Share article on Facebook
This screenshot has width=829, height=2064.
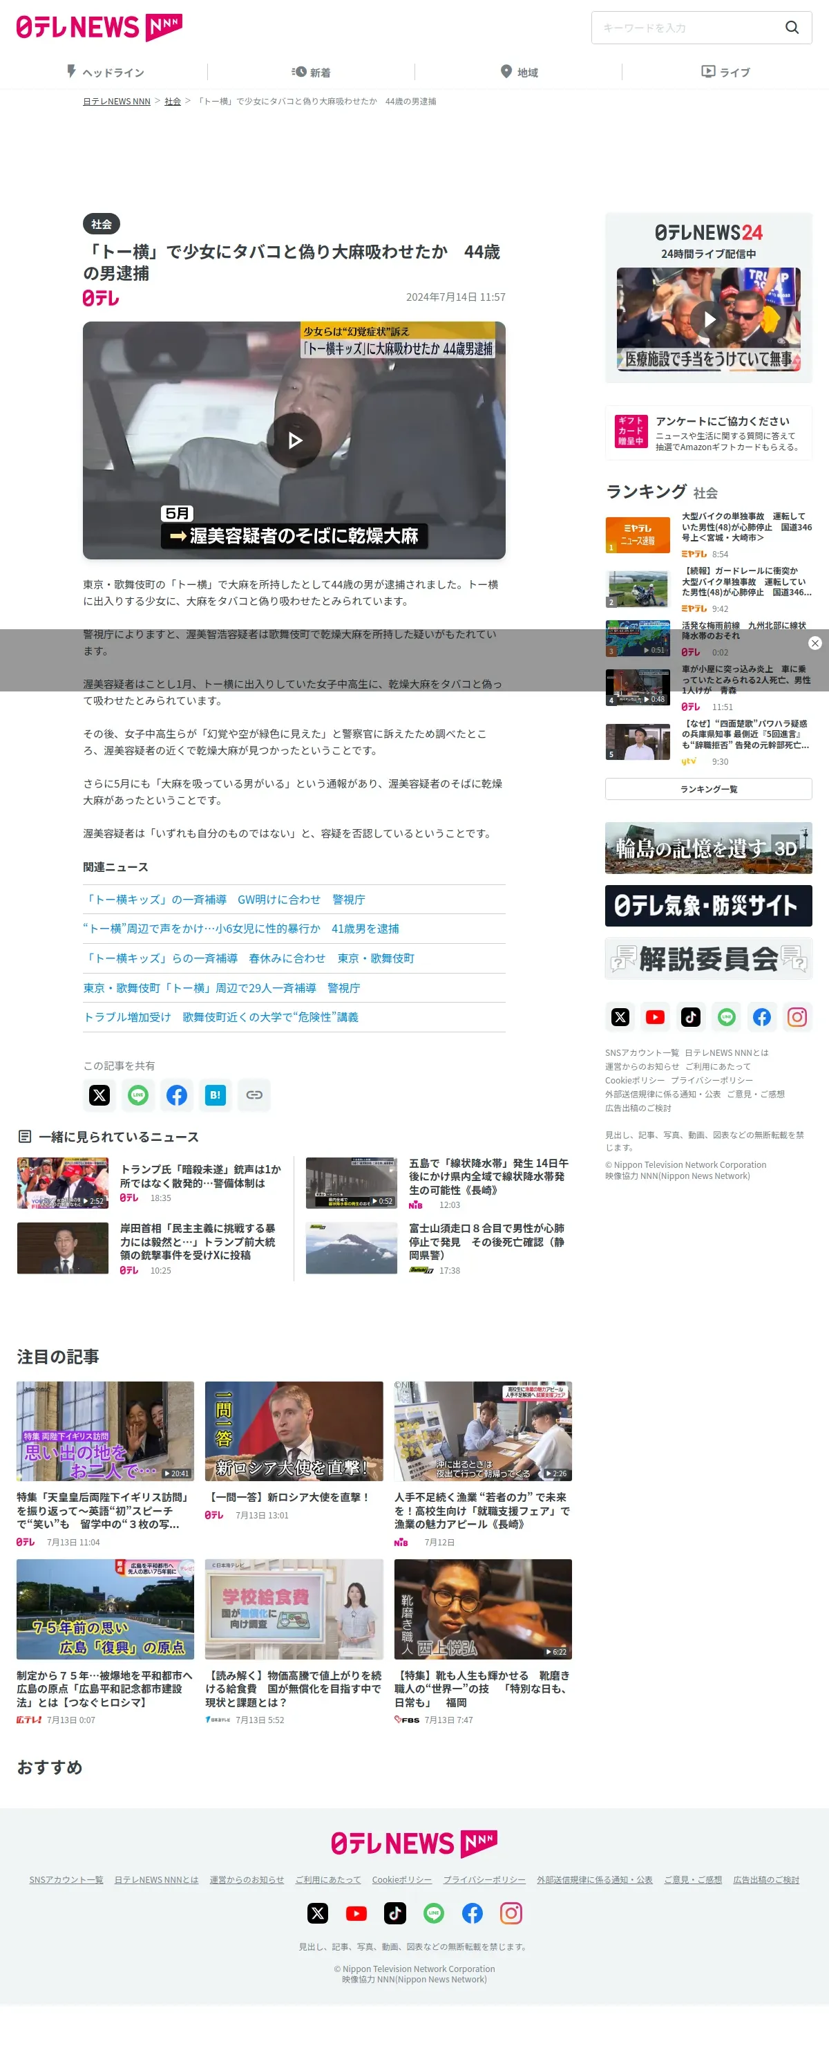pos(177,1095)
